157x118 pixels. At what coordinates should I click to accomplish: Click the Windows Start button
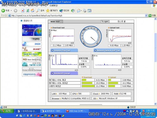[x=7, y=111]
